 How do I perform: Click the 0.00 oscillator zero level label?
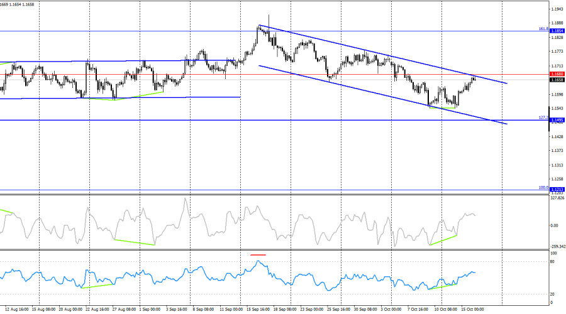coord(554,225)
